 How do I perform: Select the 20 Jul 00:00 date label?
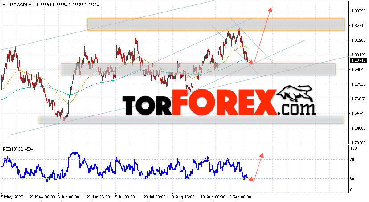click(x=154, y=197)
